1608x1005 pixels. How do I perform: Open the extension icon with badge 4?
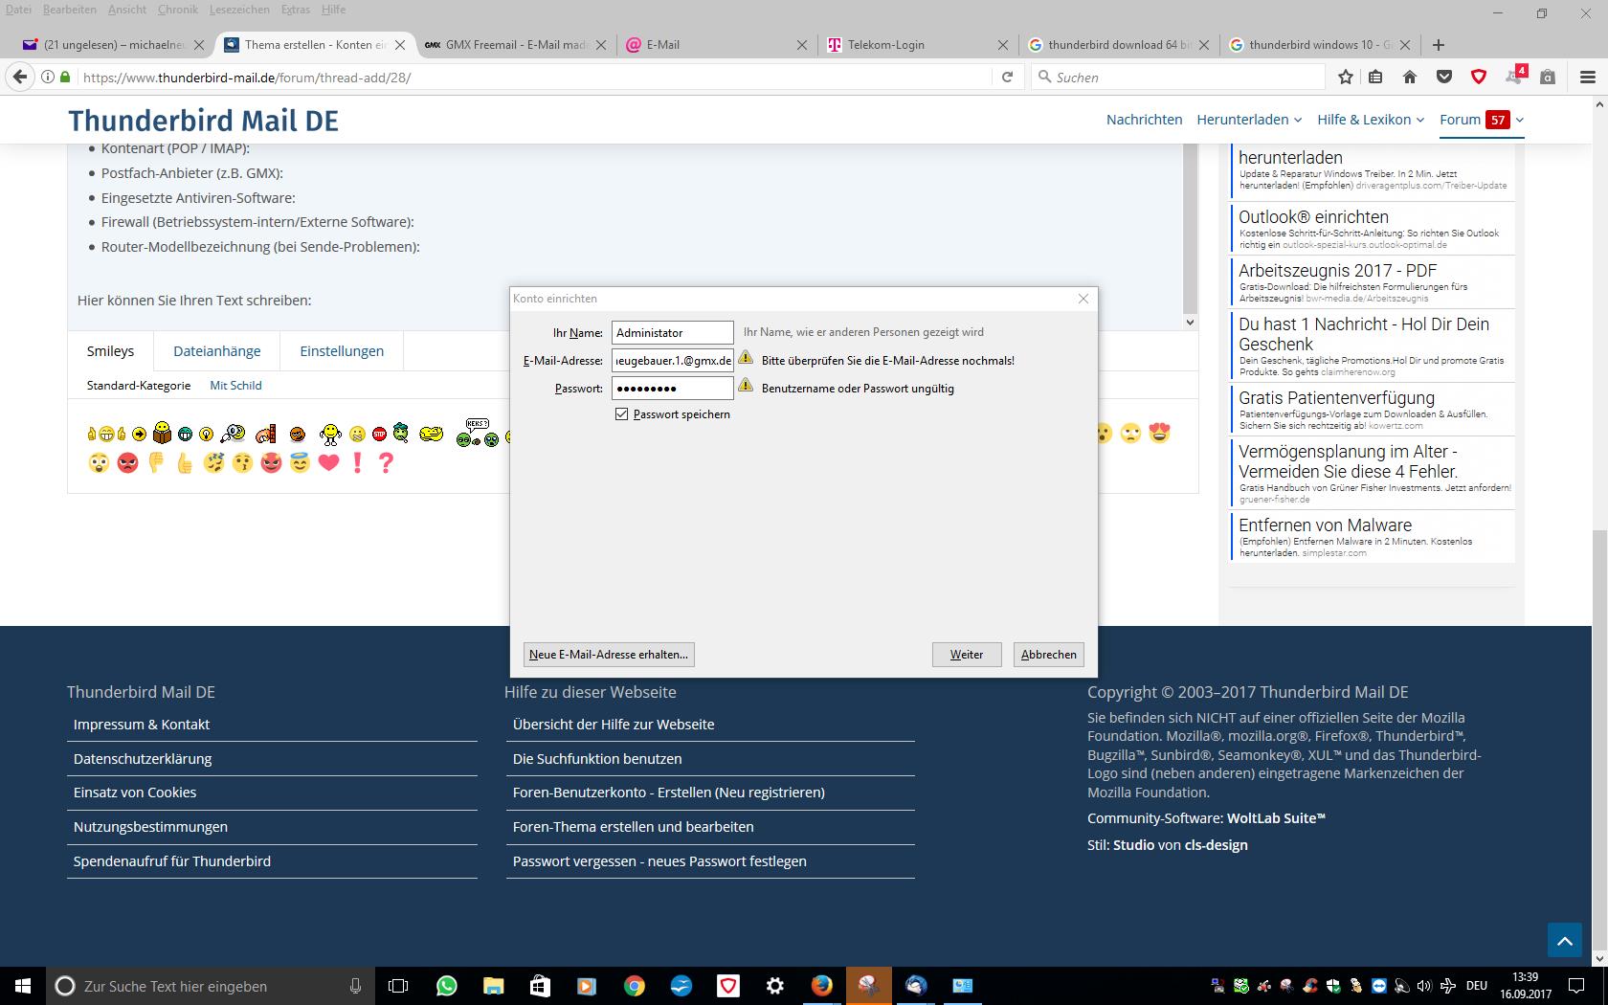(1514, 77)
